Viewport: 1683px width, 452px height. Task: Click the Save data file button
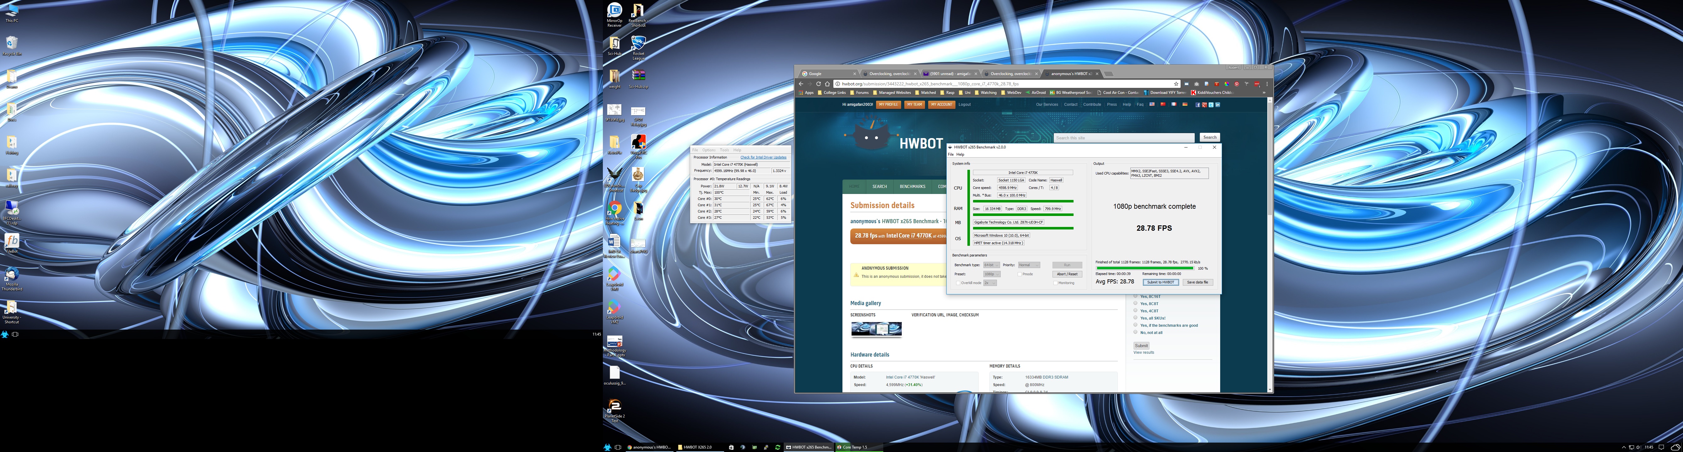pyautogui.click(x=1198, y=283)
